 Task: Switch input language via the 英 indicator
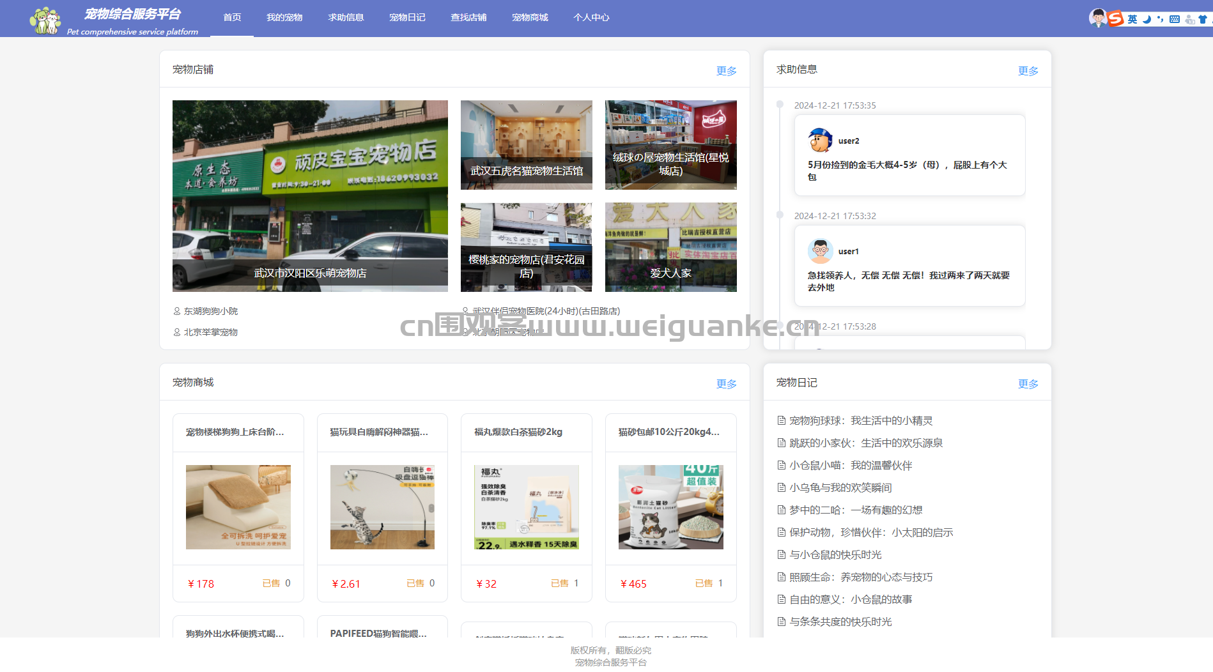click(x=1132, y=19)
